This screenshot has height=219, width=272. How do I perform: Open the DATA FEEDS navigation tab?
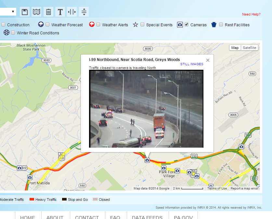(147, 217)
